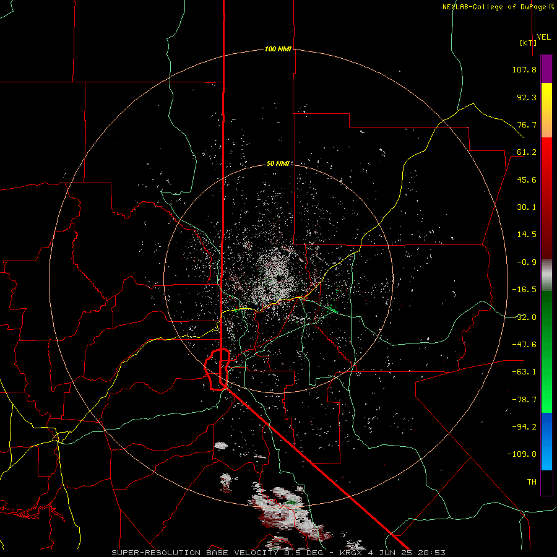This screenshot has width=557, height=557.
Task: Select the 107.8 legend value
Action: 524,69
